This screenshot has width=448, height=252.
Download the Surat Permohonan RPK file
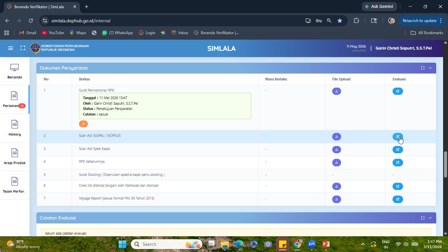click(336, 91)
